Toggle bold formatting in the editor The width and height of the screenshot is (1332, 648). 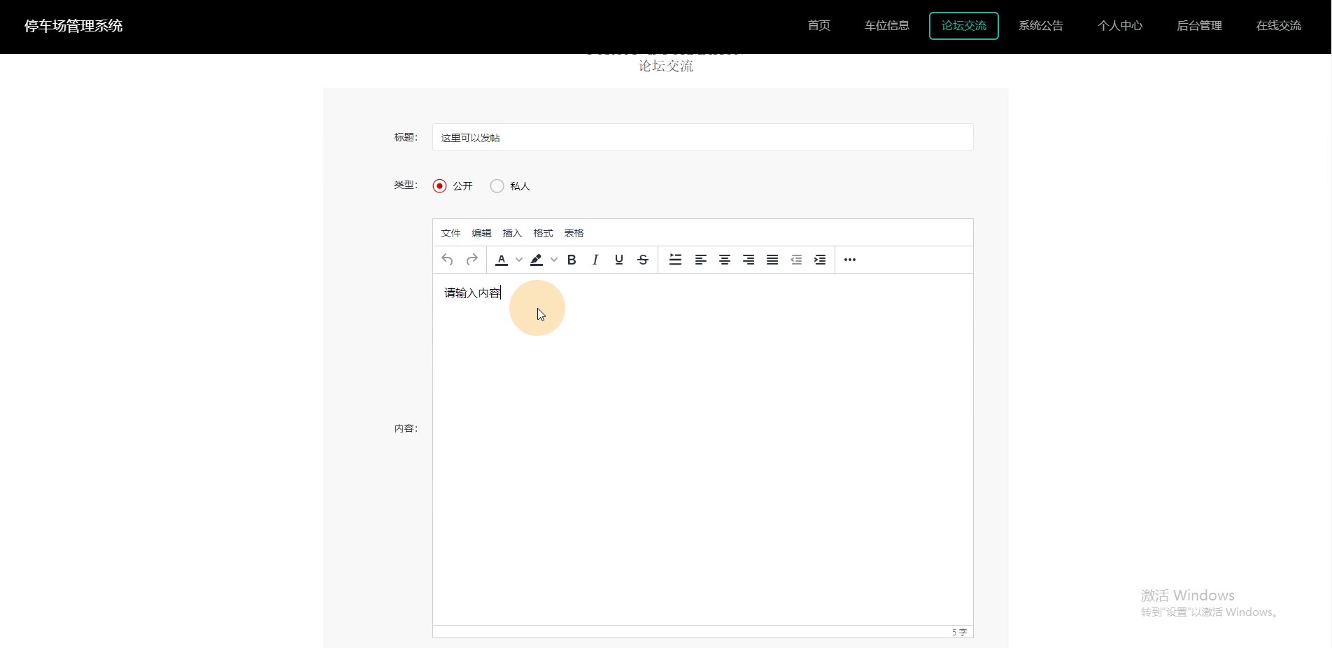[572, 260]
